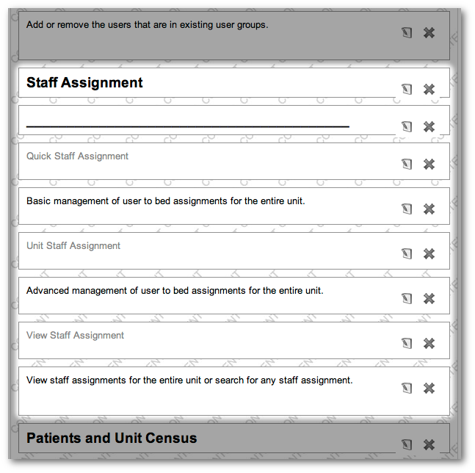Edit the View Staff Assignment row
The image size is (475, 473).
point(407,343)
